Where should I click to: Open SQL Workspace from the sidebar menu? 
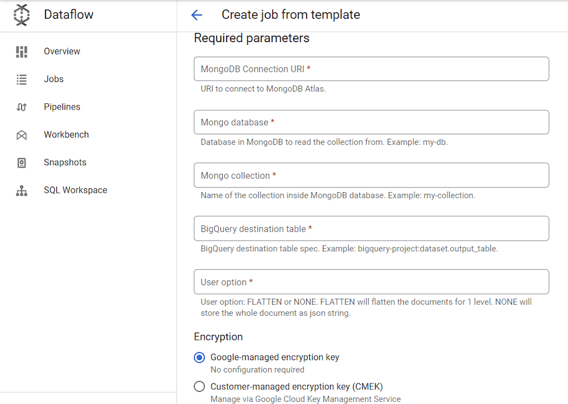tap(75, 190)
